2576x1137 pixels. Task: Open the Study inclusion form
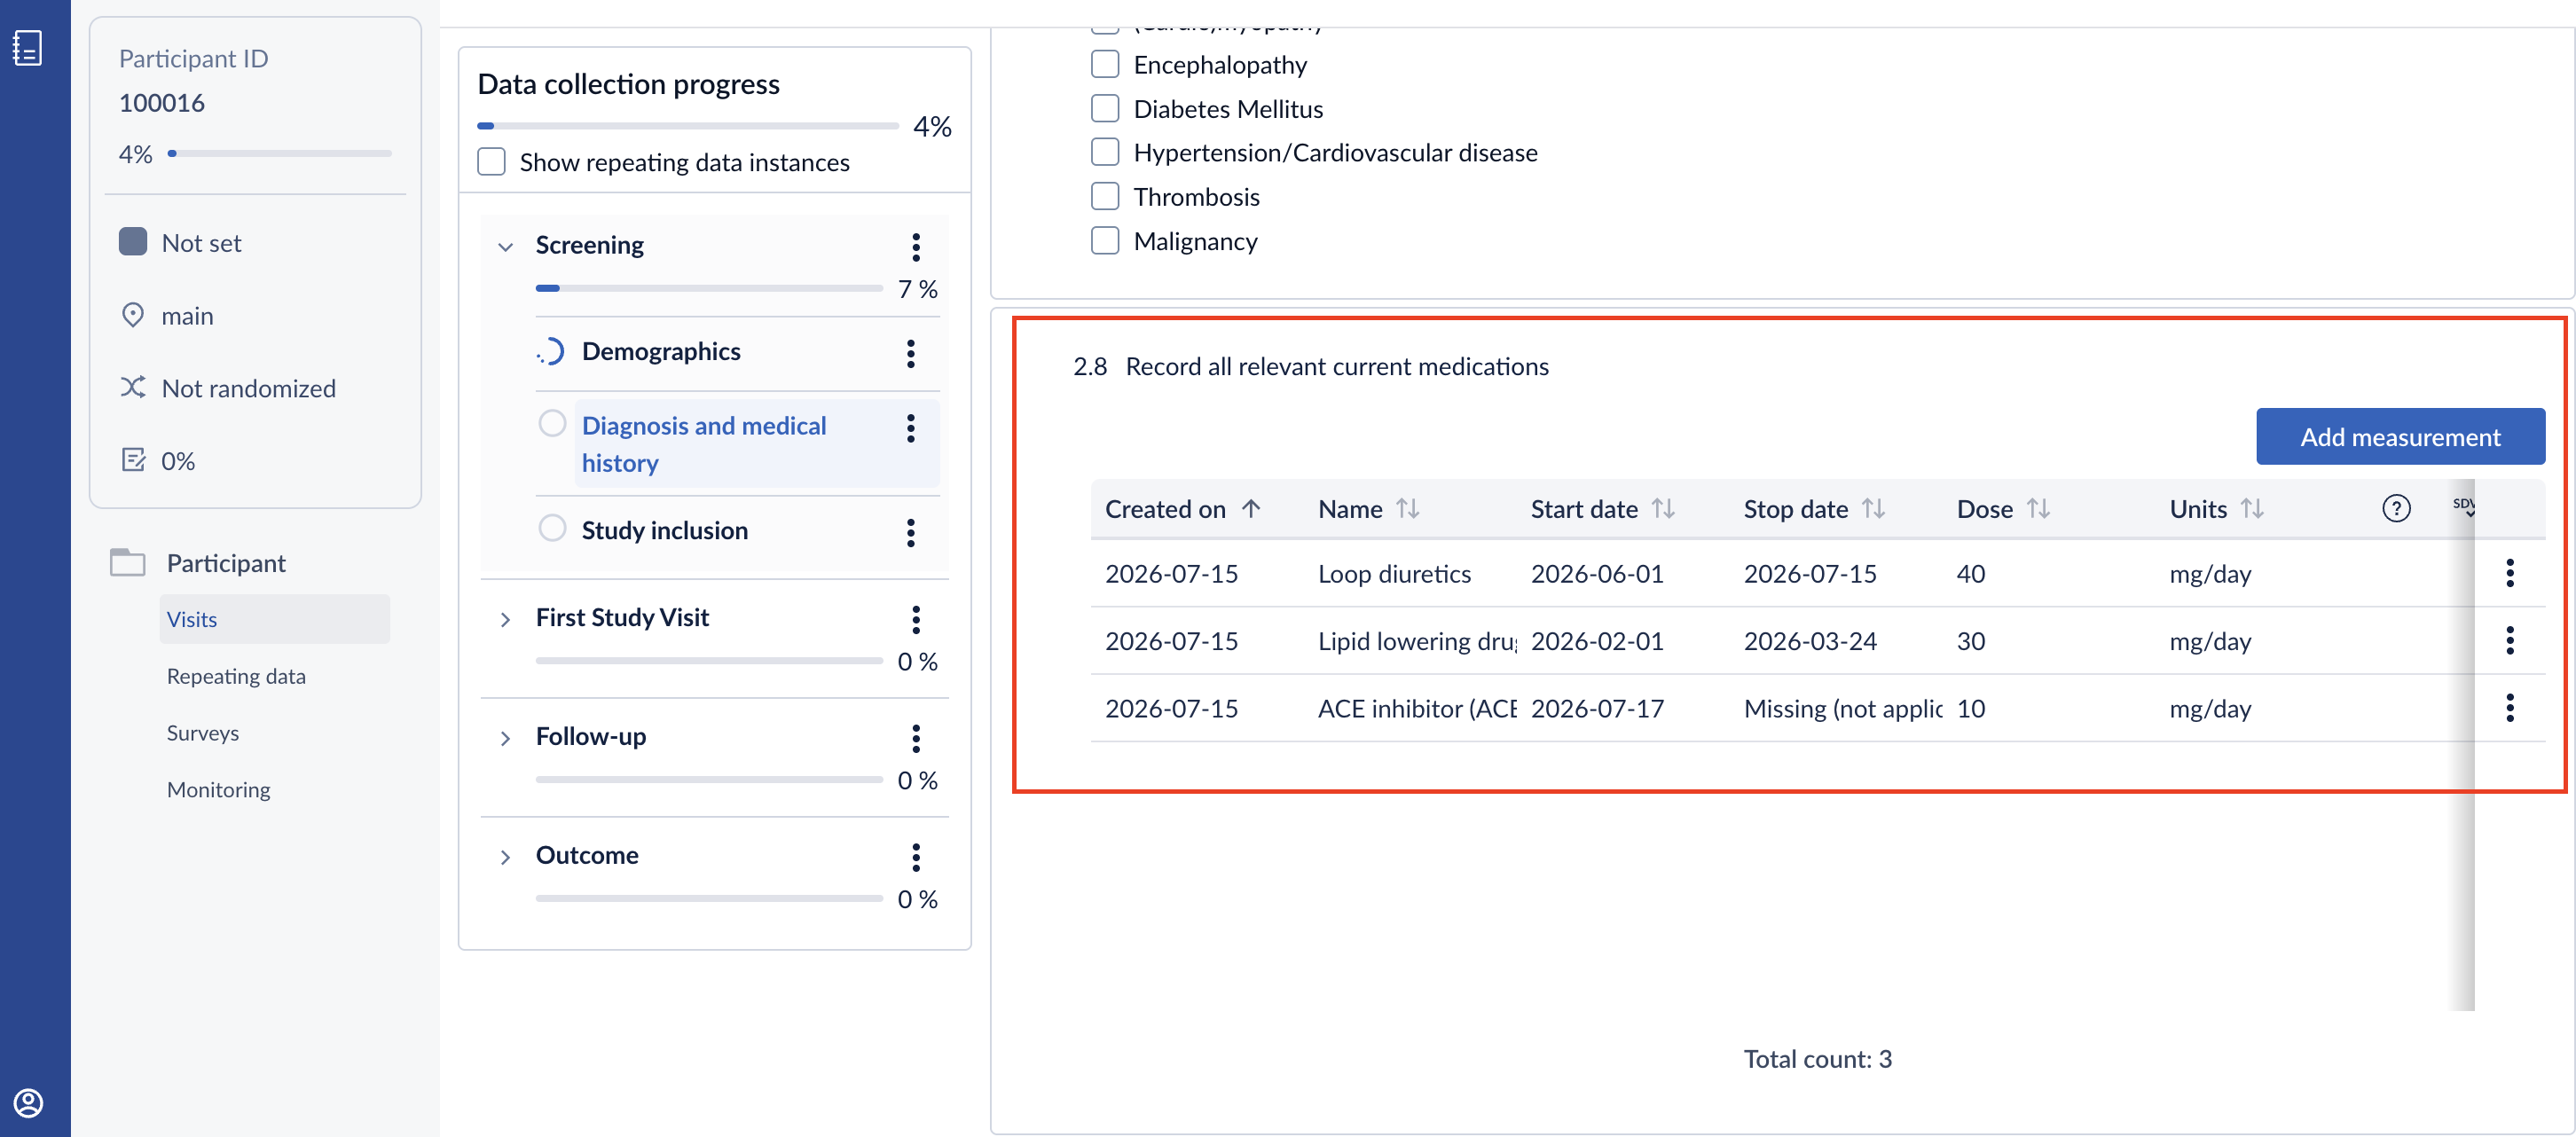coord(665,530)
